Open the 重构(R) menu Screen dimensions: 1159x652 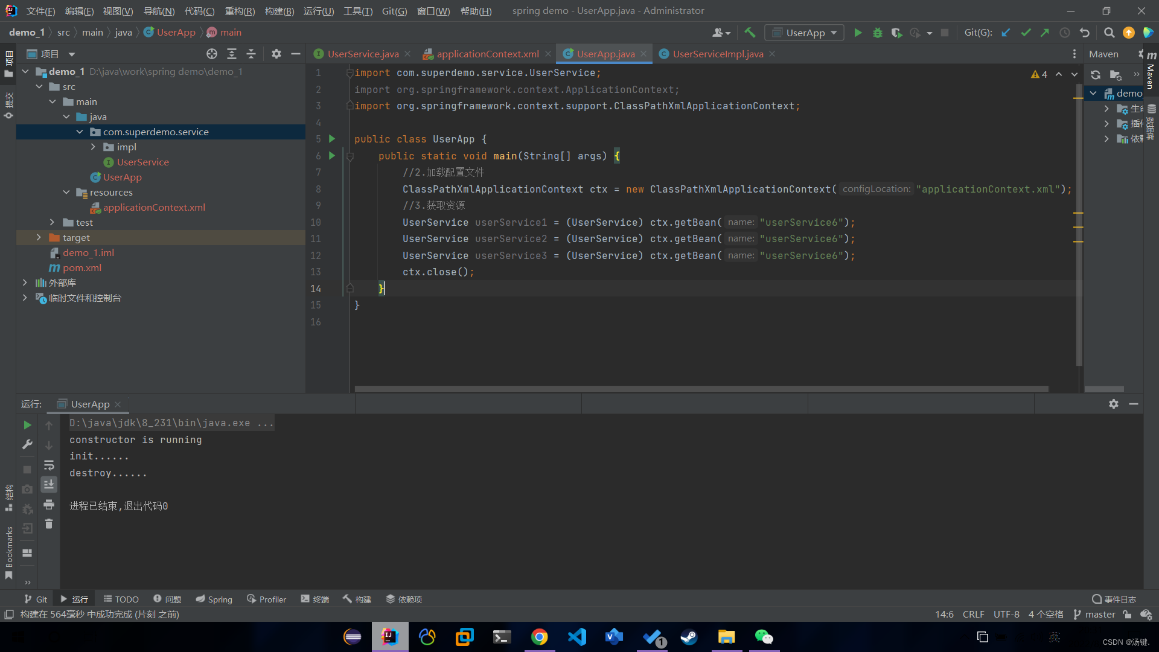point(240,11)
